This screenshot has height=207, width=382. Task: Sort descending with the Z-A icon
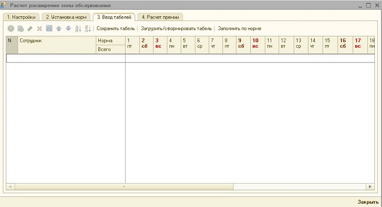(87, 29)
